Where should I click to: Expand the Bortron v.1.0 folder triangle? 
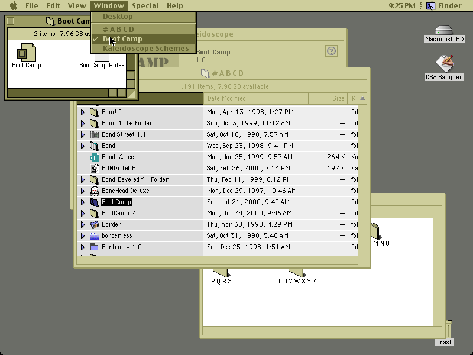point(83,247)
